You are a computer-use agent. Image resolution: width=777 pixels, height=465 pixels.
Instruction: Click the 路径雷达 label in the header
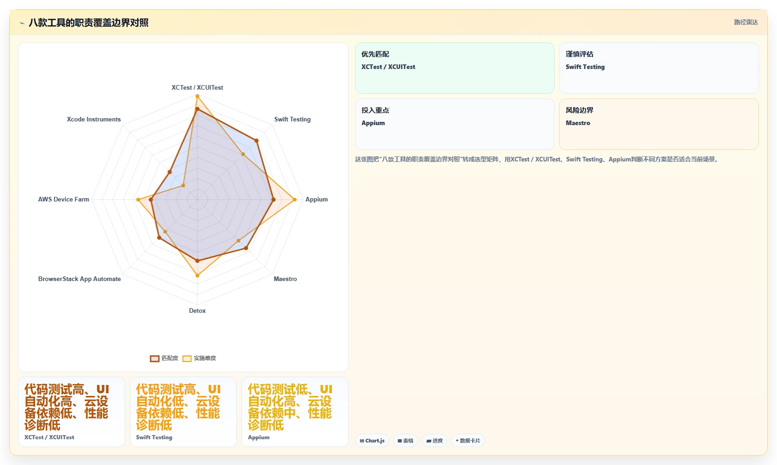[x=746, y=22]
